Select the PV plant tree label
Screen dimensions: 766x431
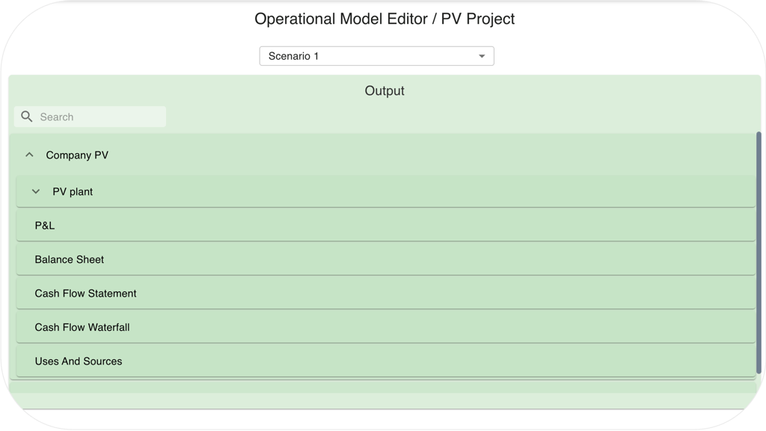pyautogui.click(x=73, y=192)
